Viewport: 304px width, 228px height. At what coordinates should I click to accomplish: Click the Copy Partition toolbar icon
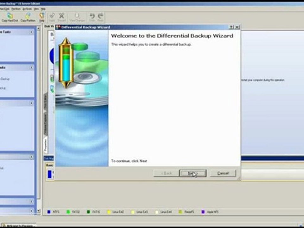(x=28, y=17)
